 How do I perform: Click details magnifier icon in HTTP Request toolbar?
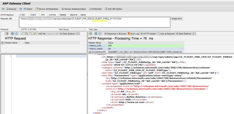pyautogui.click(x=7, y=34)
